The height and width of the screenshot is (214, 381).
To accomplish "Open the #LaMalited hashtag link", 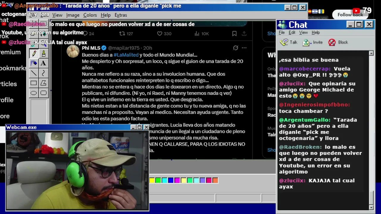I will [x=126, y=55].
